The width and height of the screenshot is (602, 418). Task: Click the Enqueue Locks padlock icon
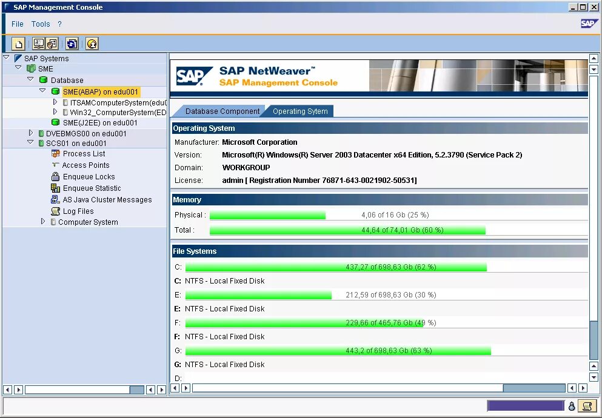55,176
